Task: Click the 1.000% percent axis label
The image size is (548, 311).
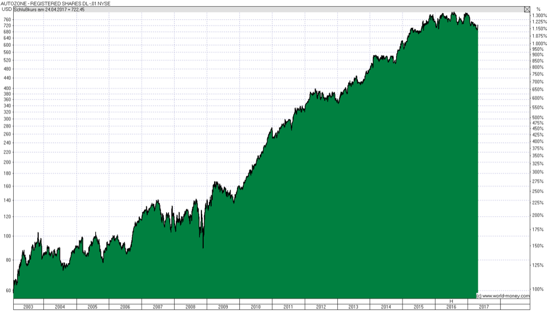Action: tap(539, 44)
